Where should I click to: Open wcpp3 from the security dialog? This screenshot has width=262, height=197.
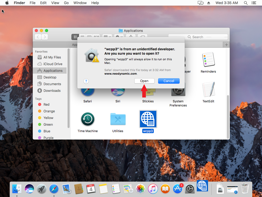click(x=144, y=81)
